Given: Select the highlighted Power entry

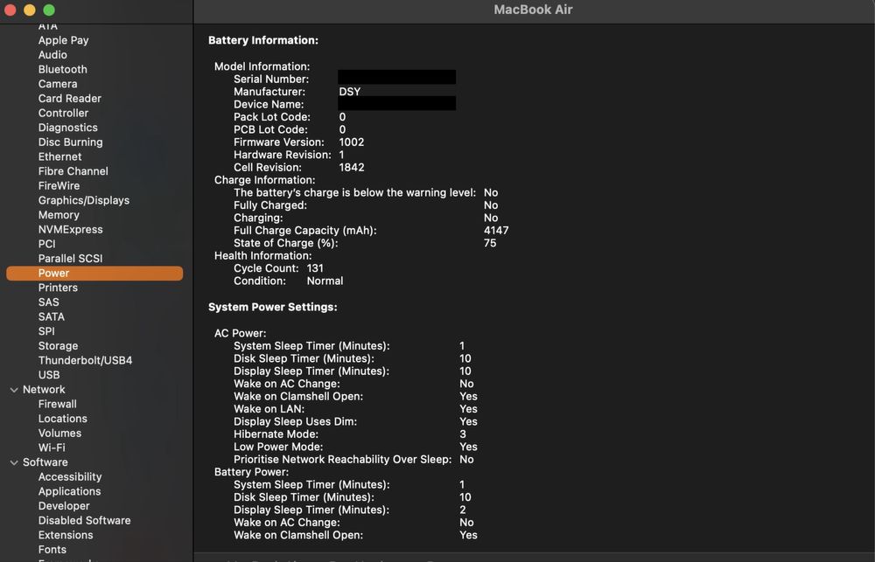Looking at the screenshot, I should [x=94, y=274].
